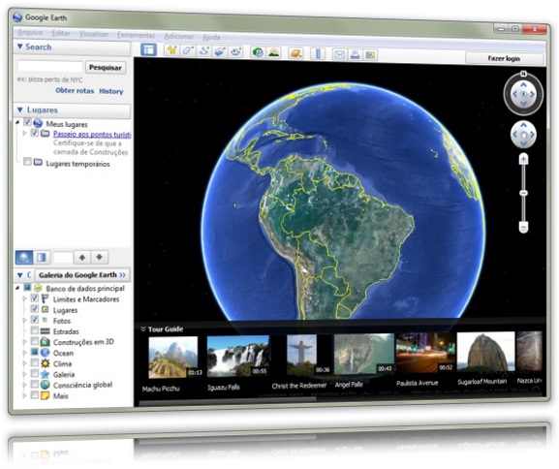Open historical imagery clock icon

coord(258,52)
